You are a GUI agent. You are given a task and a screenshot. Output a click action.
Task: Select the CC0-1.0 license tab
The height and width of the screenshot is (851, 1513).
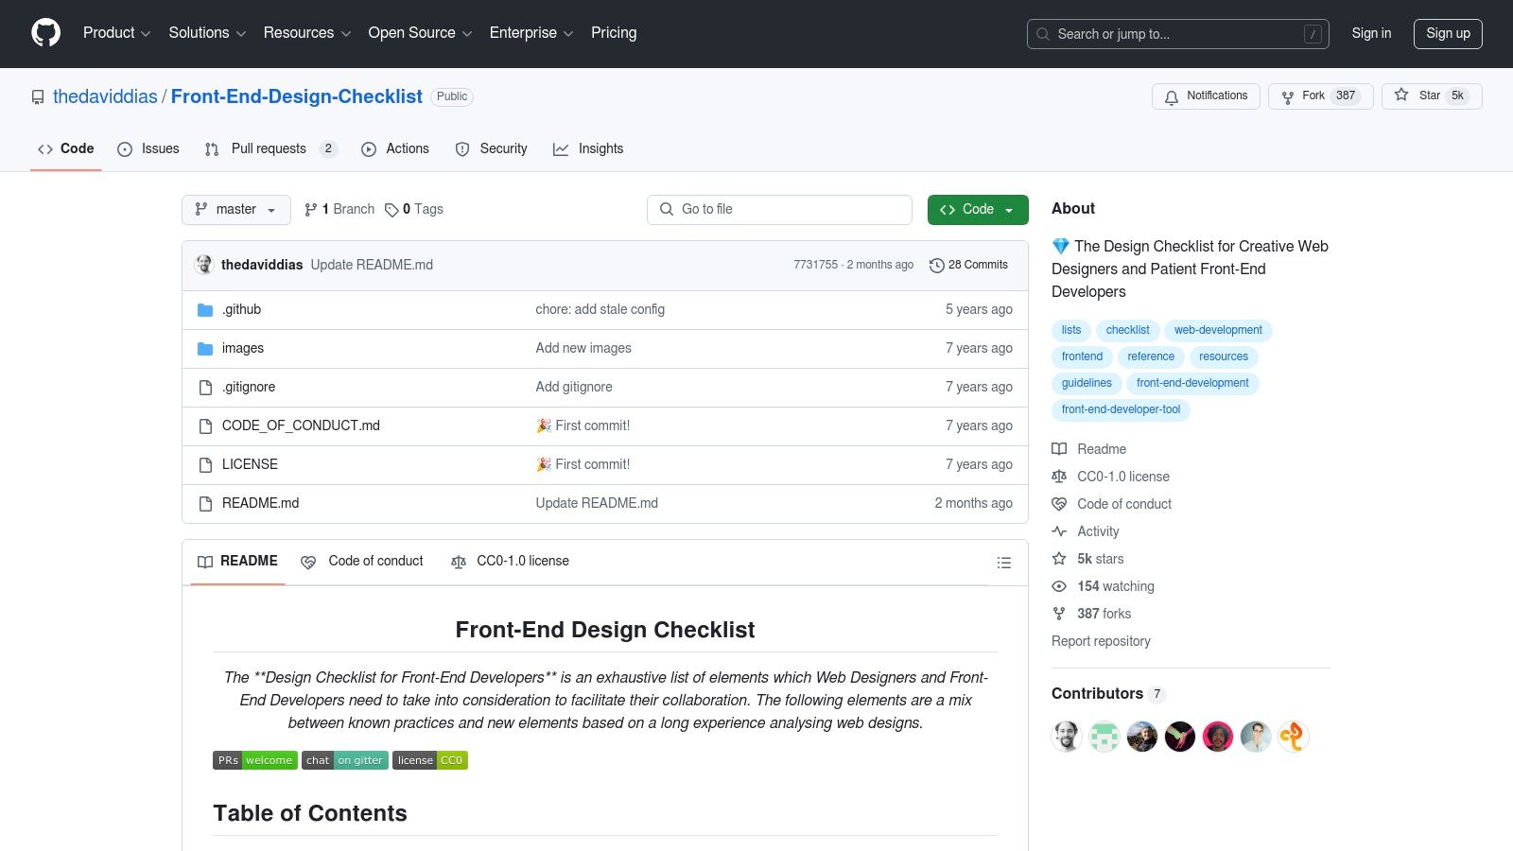click(510, 562)
